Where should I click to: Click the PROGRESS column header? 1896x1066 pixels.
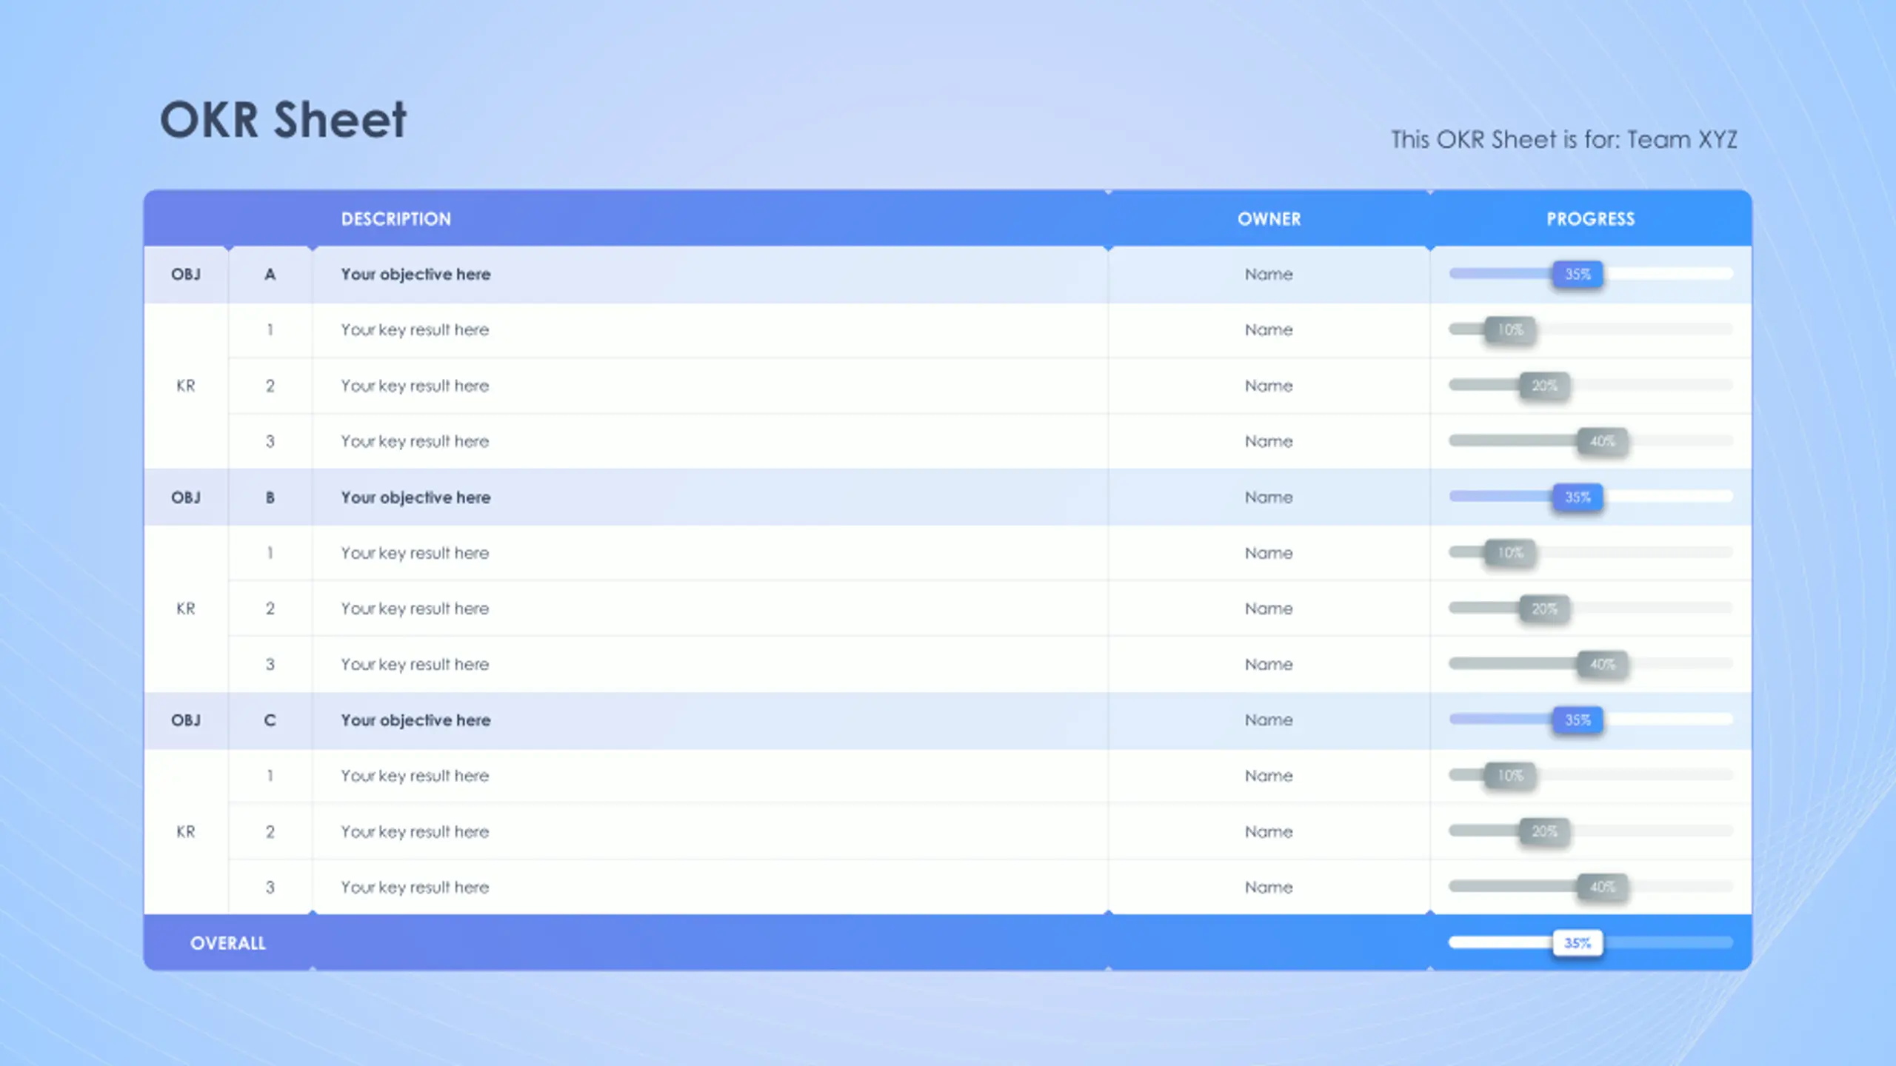coord(1590,219)
